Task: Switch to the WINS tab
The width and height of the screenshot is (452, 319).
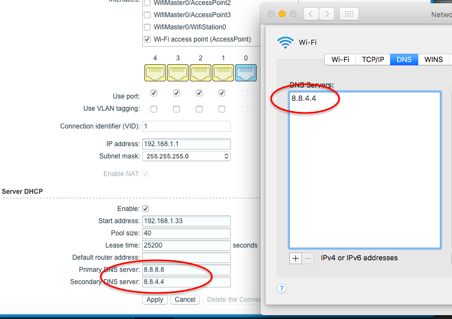Action: coord(434,59)
